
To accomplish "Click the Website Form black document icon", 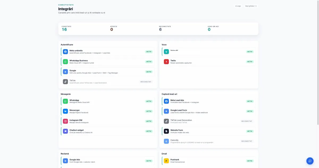I will click(166, 131).
